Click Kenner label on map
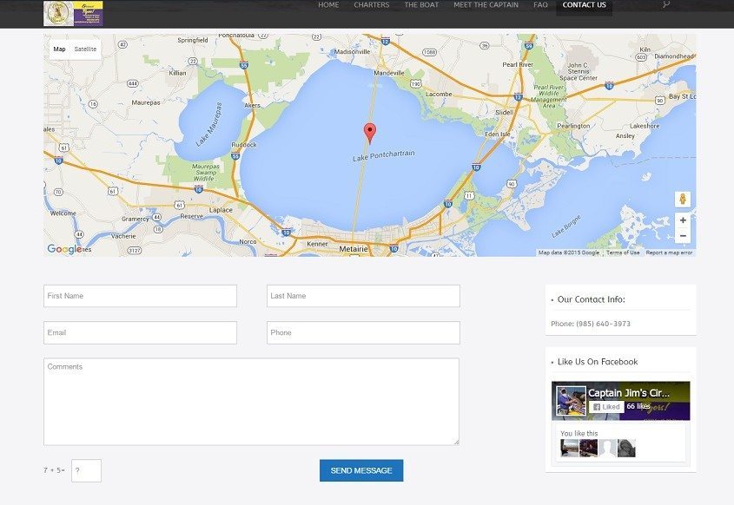 (317, 244)
